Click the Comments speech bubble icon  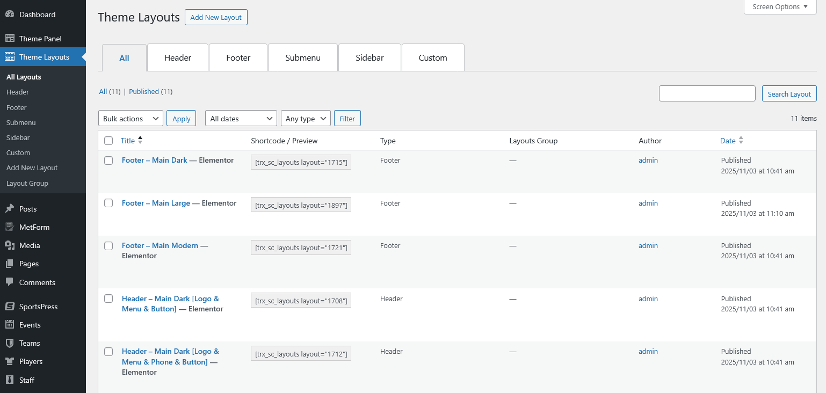pyautogui.click(x=10, y=282)
